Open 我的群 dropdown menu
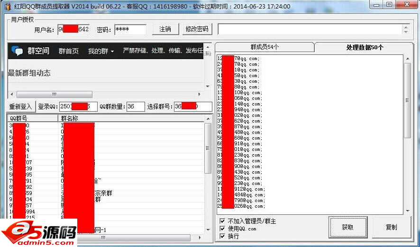This screenshot has width=420, height=247. tap(100, 51)
